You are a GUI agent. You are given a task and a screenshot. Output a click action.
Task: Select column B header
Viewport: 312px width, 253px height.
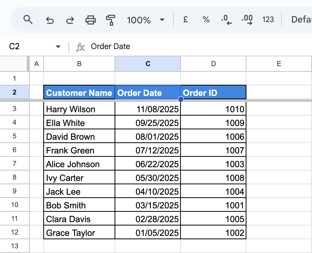click(x=79, y=64)
